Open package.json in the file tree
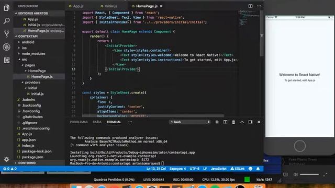The width and height of the screenshot is (335, 188). tap(32, 157)
